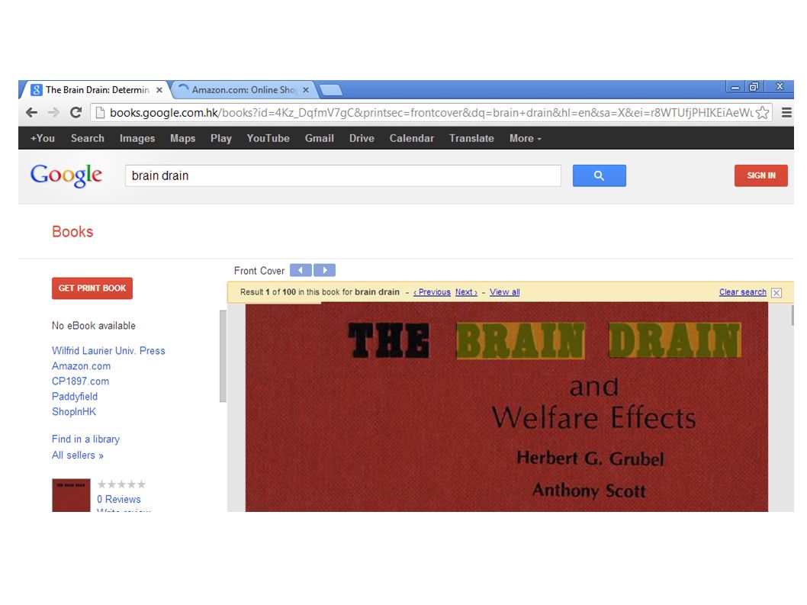
Task: Click the 'No eBook available' text
Action: pyautogui.click(x=94, y=326)
